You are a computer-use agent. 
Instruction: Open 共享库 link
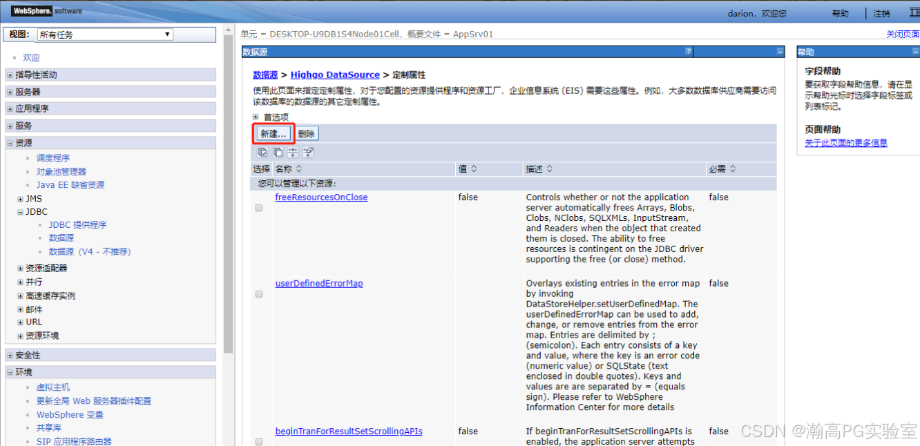point(49,428)
